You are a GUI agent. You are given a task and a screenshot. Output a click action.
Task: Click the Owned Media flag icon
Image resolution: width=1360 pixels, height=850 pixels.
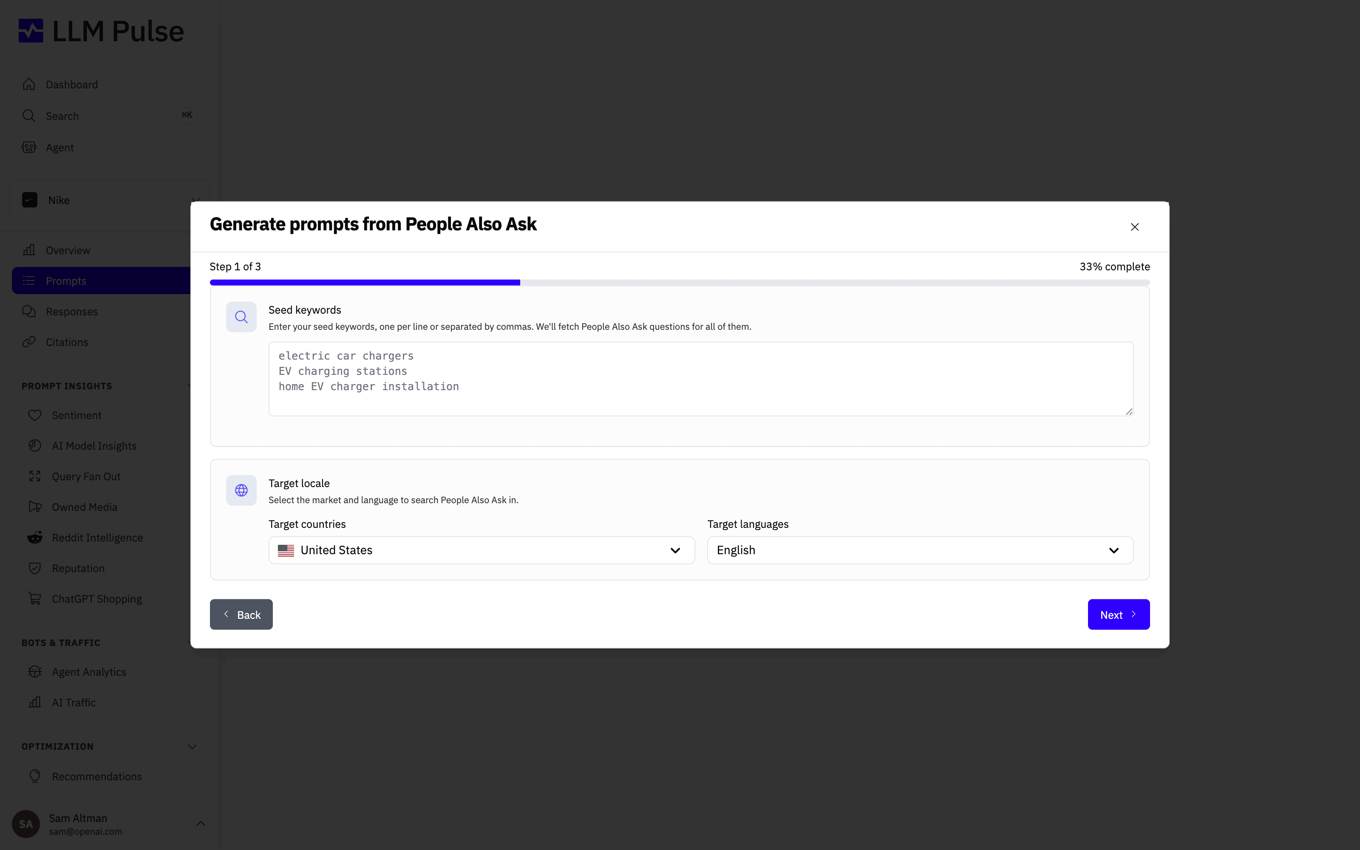(35, 507)
